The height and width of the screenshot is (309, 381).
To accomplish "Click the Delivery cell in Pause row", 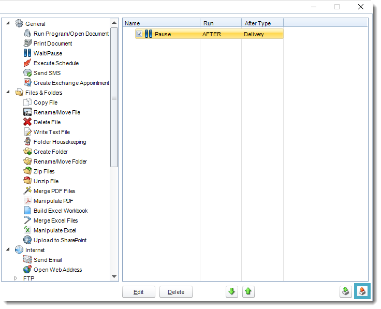I will 254,34.
